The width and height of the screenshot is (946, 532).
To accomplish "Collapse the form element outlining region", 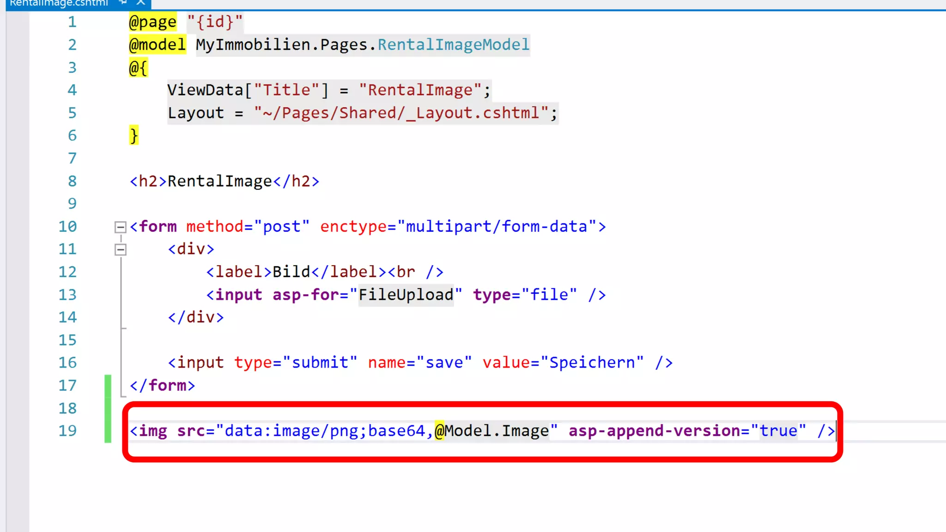I will pos(120,227).
